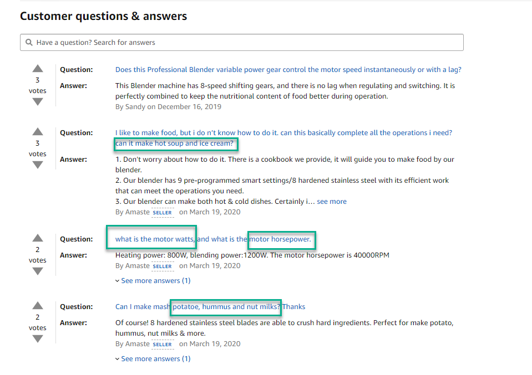Click the search magnifier icon

[29, 42]
